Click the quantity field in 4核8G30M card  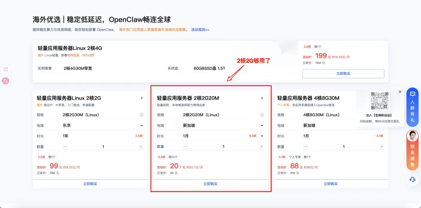pyautogui.click(x=344, y=146)
